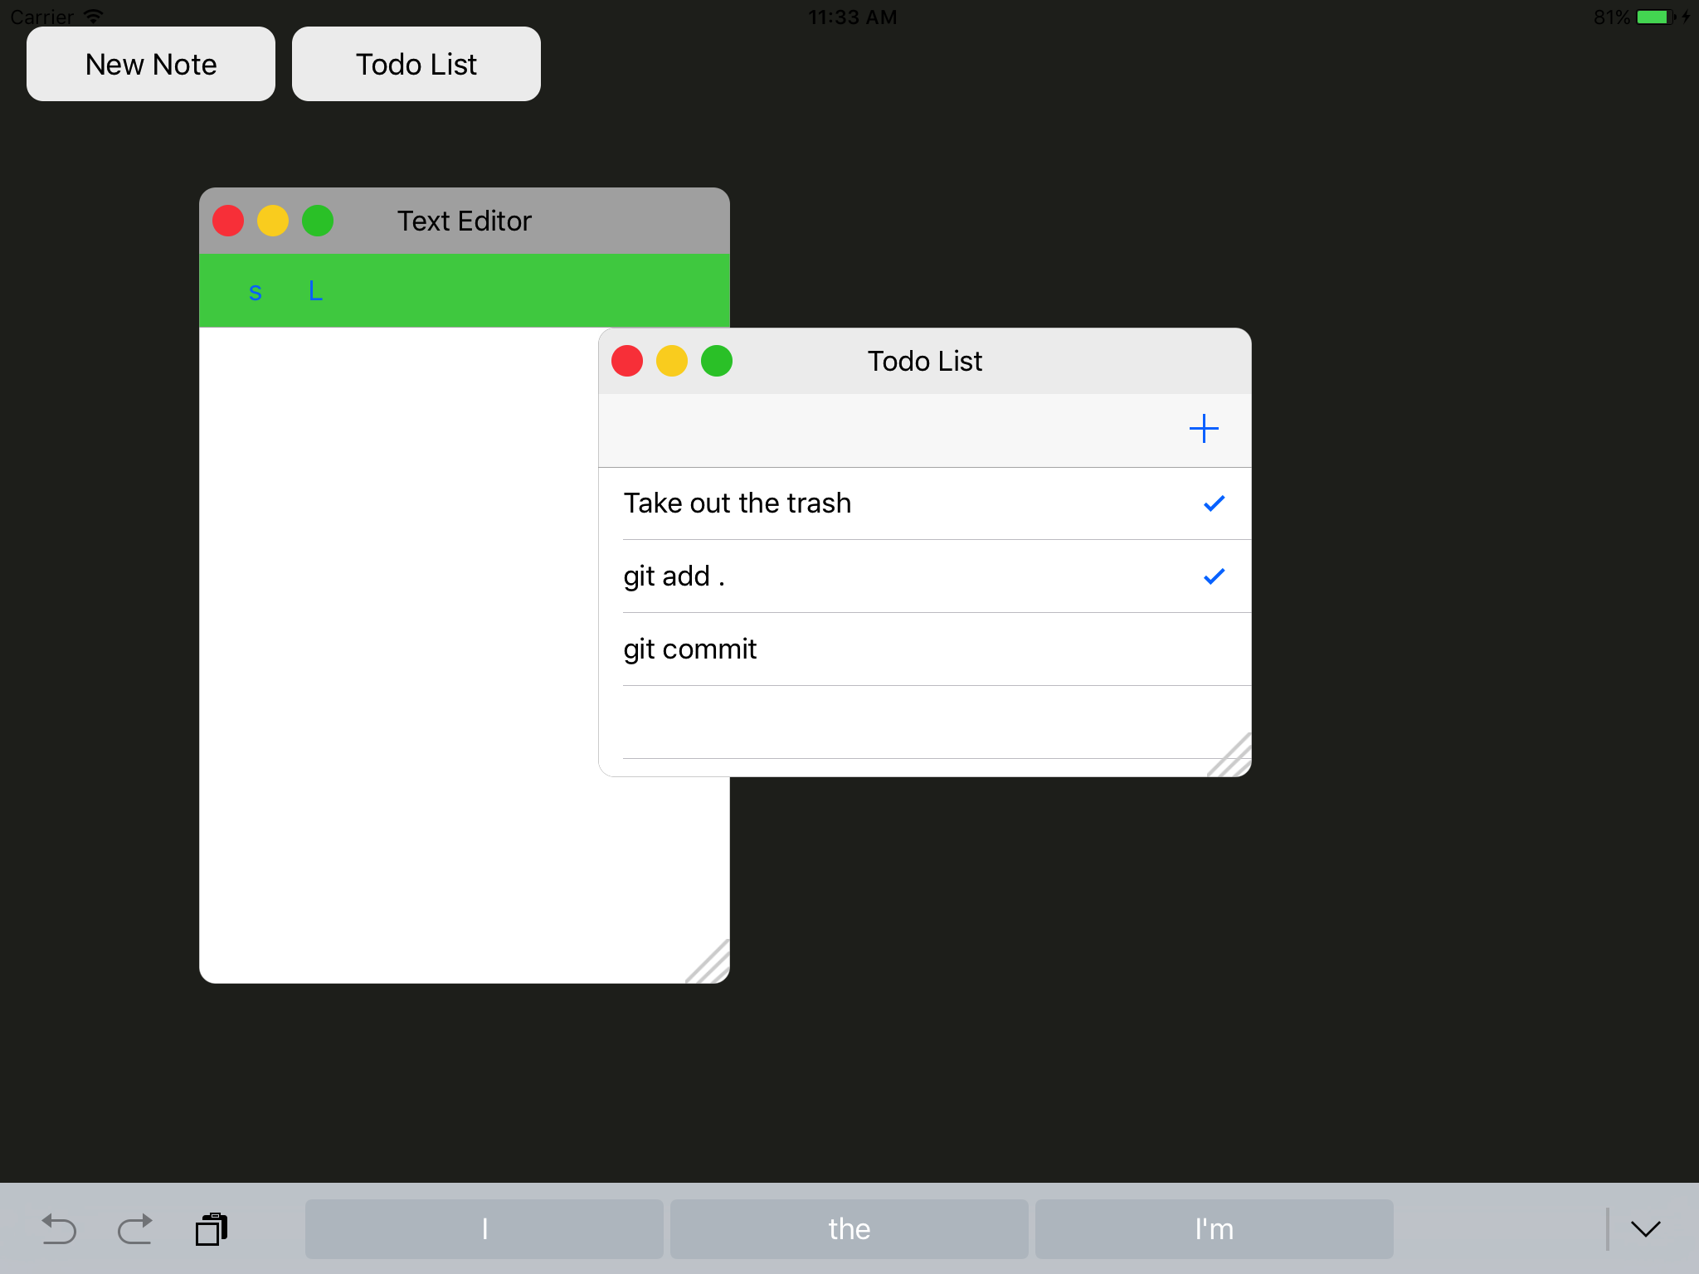Tap the undo arrow on keyboard bar

[59, 1228]
